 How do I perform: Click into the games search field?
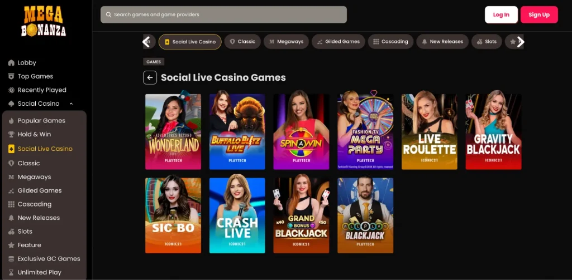click(223, 14)
